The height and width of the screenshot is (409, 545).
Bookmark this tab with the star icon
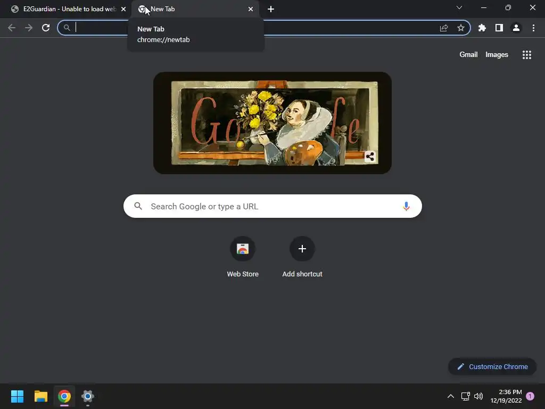[x=461, y=28]
